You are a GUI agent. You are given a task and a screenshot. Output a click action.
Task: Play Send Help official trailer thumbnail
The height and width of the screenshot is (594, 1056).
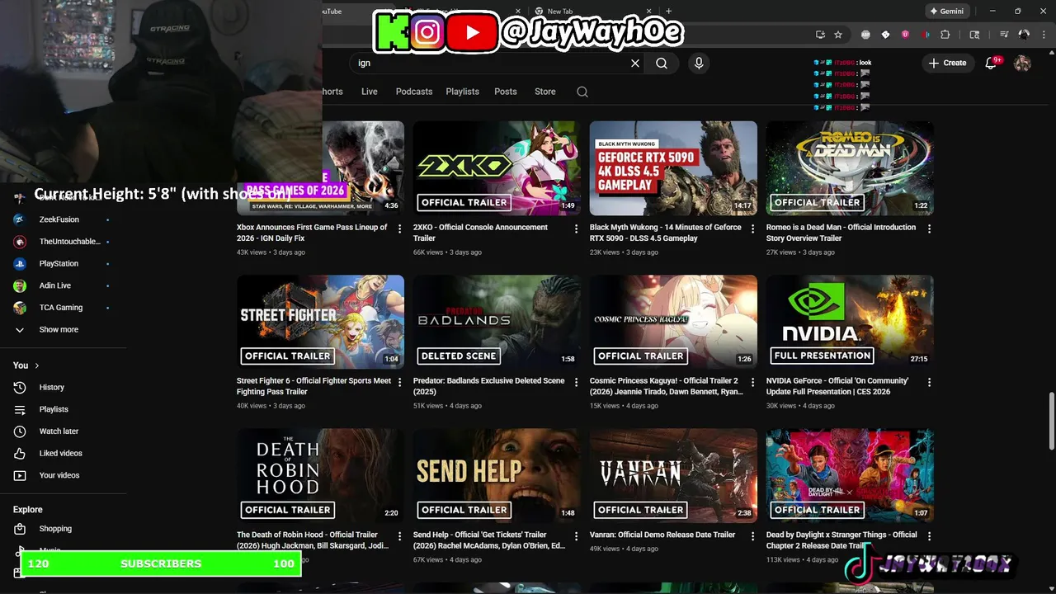pyautogui.click(x=497, y=475)
